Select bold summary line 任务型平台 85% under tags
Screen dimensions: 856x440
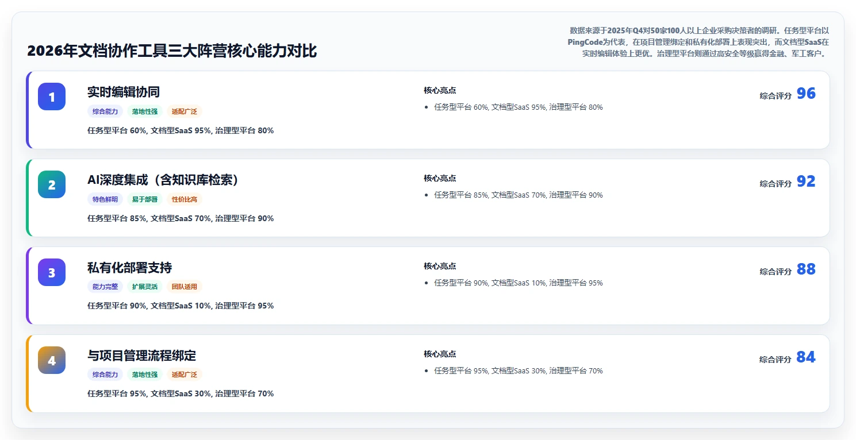(181, 218)
